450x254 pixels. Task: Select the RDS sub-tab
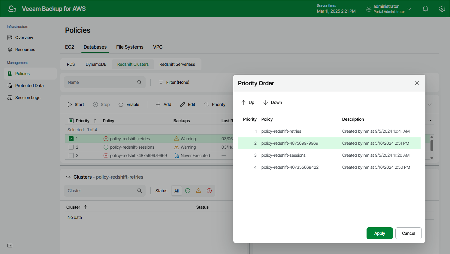pos(71,64)
